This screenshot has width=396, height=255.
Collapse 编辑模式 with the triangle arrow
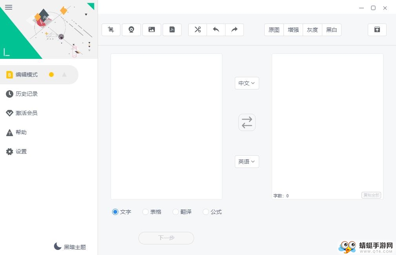click(64, 75)
